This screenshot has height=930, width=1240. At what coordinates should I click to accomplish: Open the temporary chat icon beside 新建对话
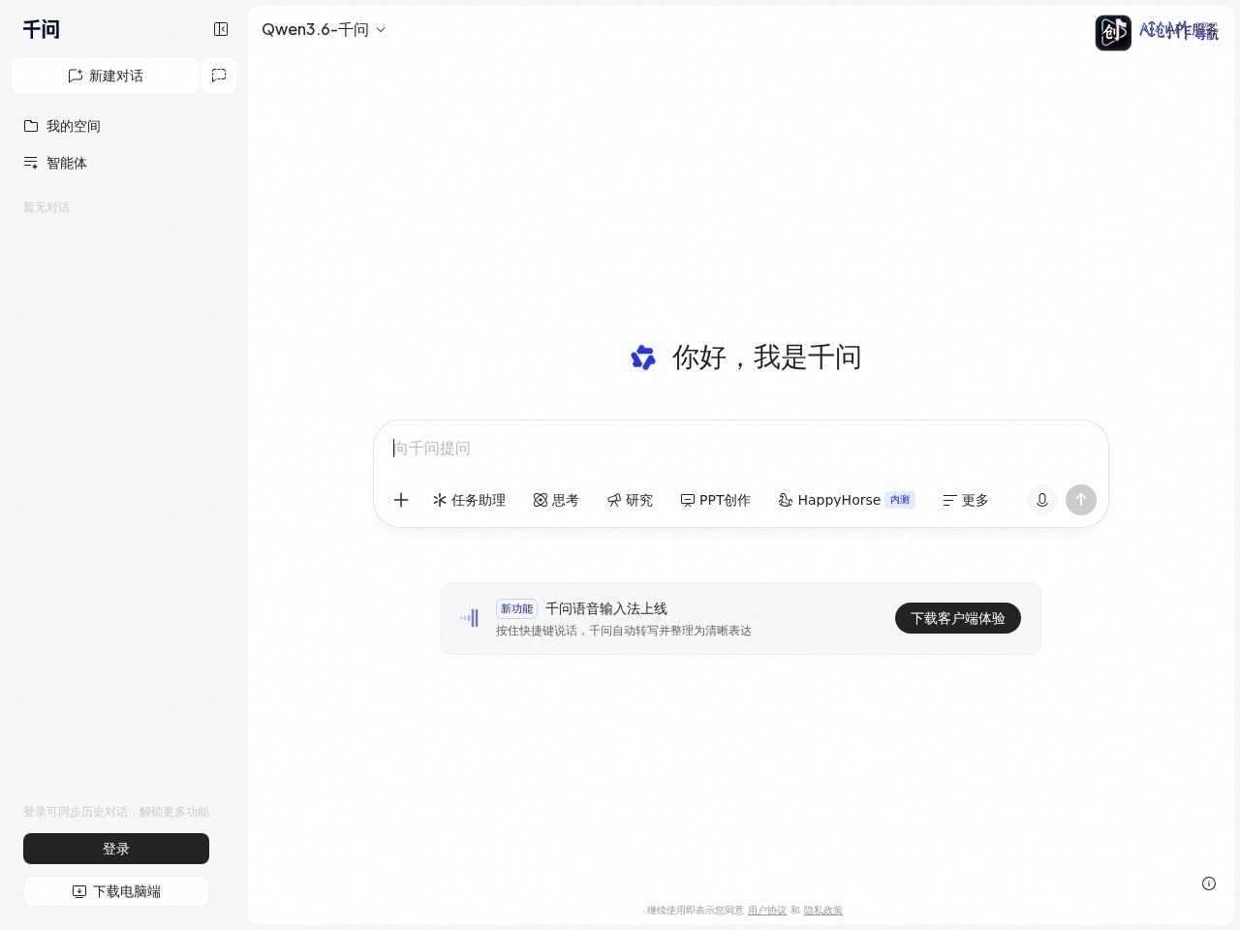point(219,76)
